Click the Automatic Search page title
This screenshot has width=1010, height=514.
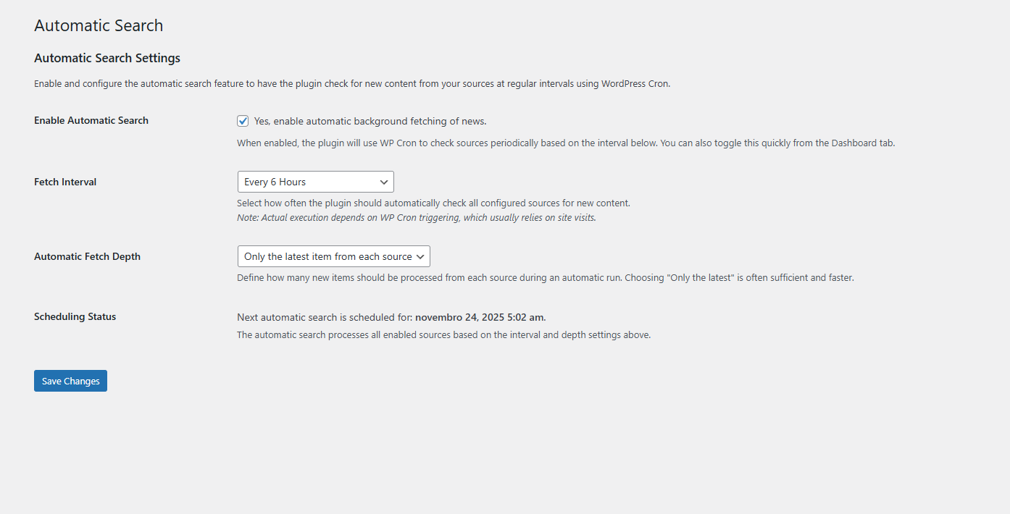click(x=99, y=25)
